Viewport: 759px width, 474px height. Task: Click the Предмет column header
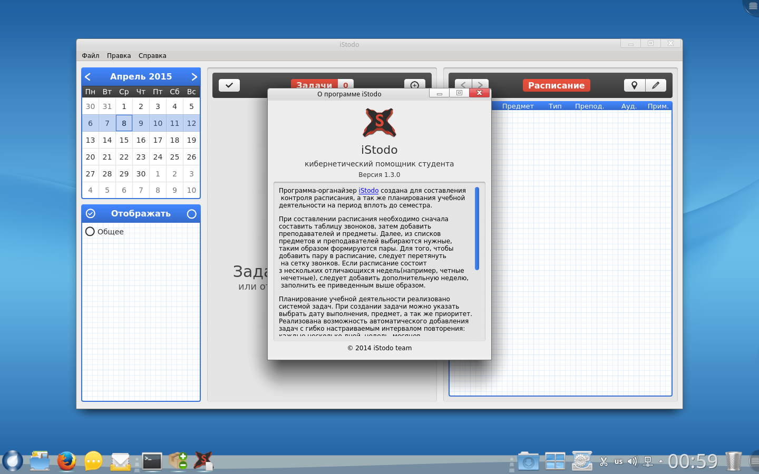pyautogui.click(x=518, y=106)
